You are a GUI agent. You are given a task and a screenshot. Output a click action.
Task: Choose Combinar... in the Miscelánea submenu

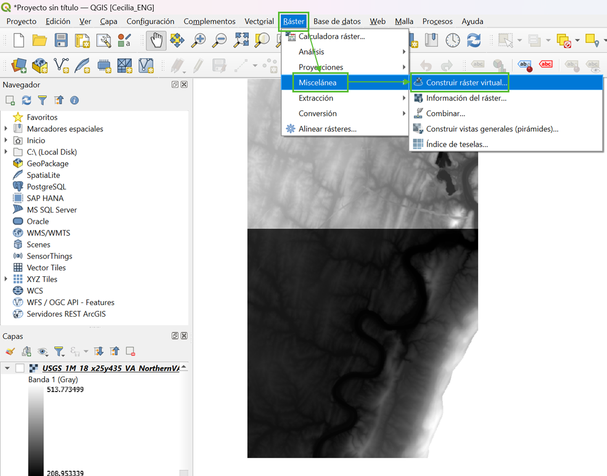coord(506,114)
